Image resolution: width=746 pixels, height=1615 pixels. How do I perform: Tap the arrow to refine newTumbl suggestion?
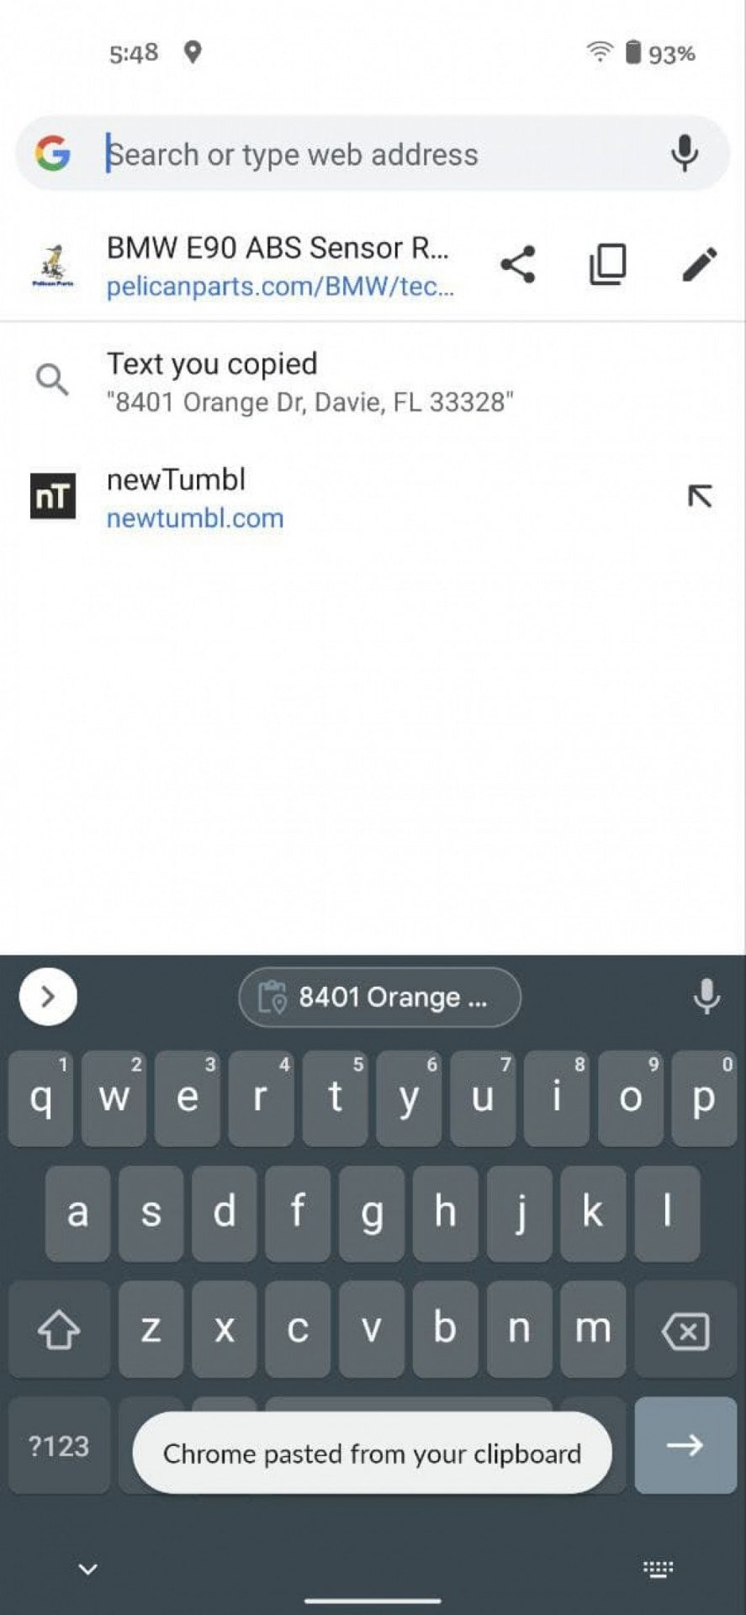700,497
